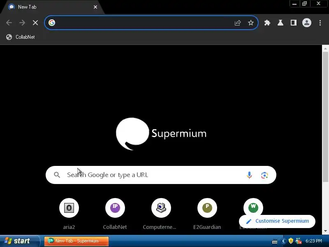Click the on-screen keyboard tray icon
Screen dimensions: 329x247
(275, 242)
